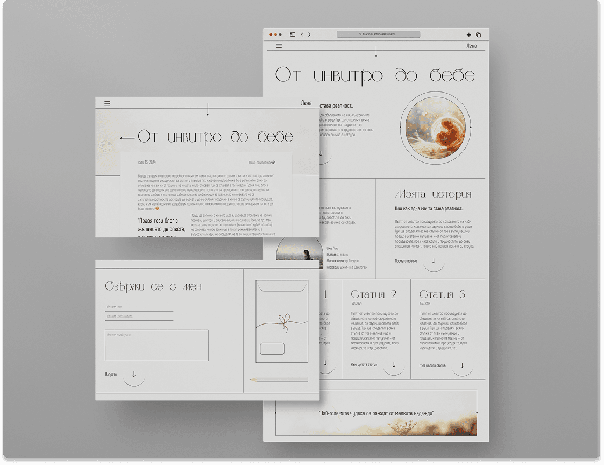Click arrow icon in Статия 3 card

462,365
